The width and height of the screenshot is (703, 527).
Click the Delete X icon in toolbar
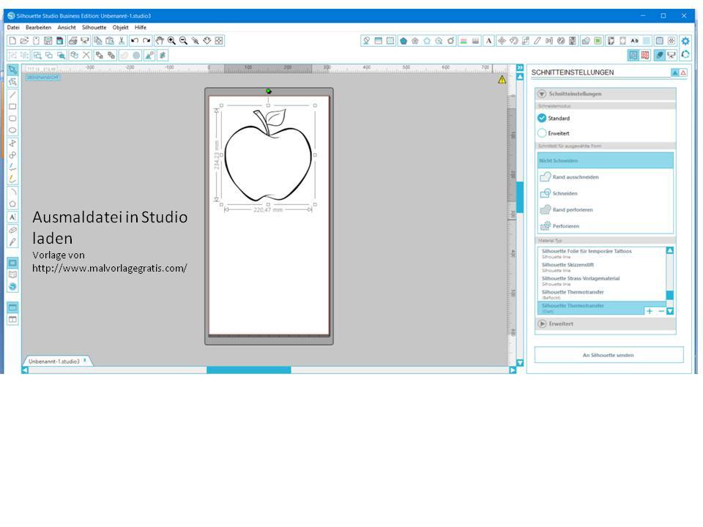[x=86, y=55]
